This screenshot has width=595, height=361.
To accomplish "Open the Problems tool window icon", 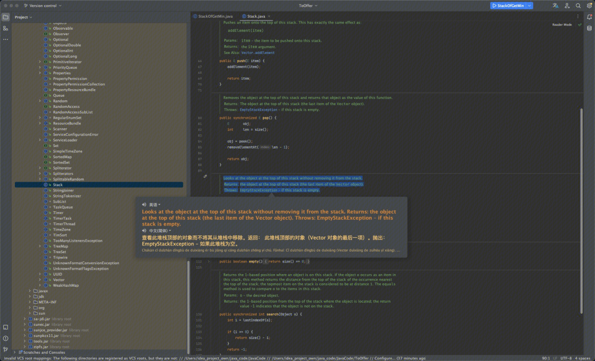I will [6, 338].
